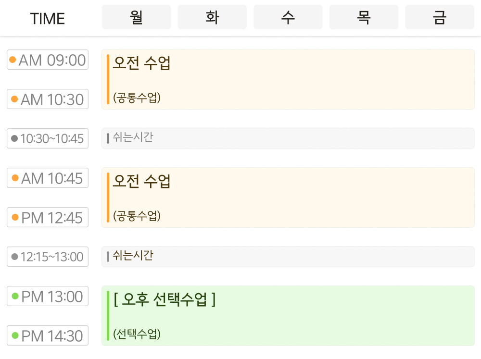This screenshot has width=481, height=359.
Task: Click the 화 day header
Action: click(x=212, y=17)
